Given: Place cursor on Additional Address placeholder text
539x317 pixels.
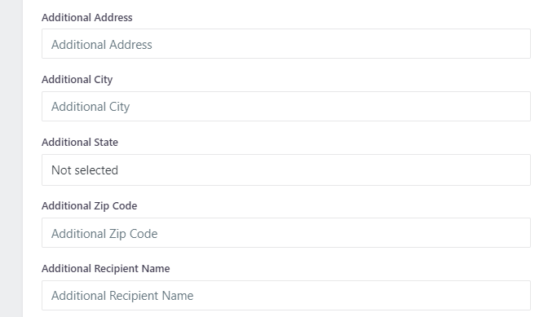Looking at the screenshot, I should [102, 45].
